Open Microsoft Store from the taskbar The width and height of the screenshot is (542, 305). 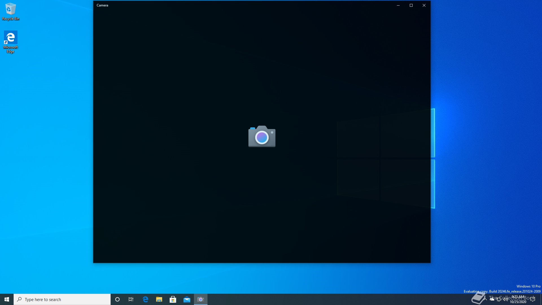(173, 299)
